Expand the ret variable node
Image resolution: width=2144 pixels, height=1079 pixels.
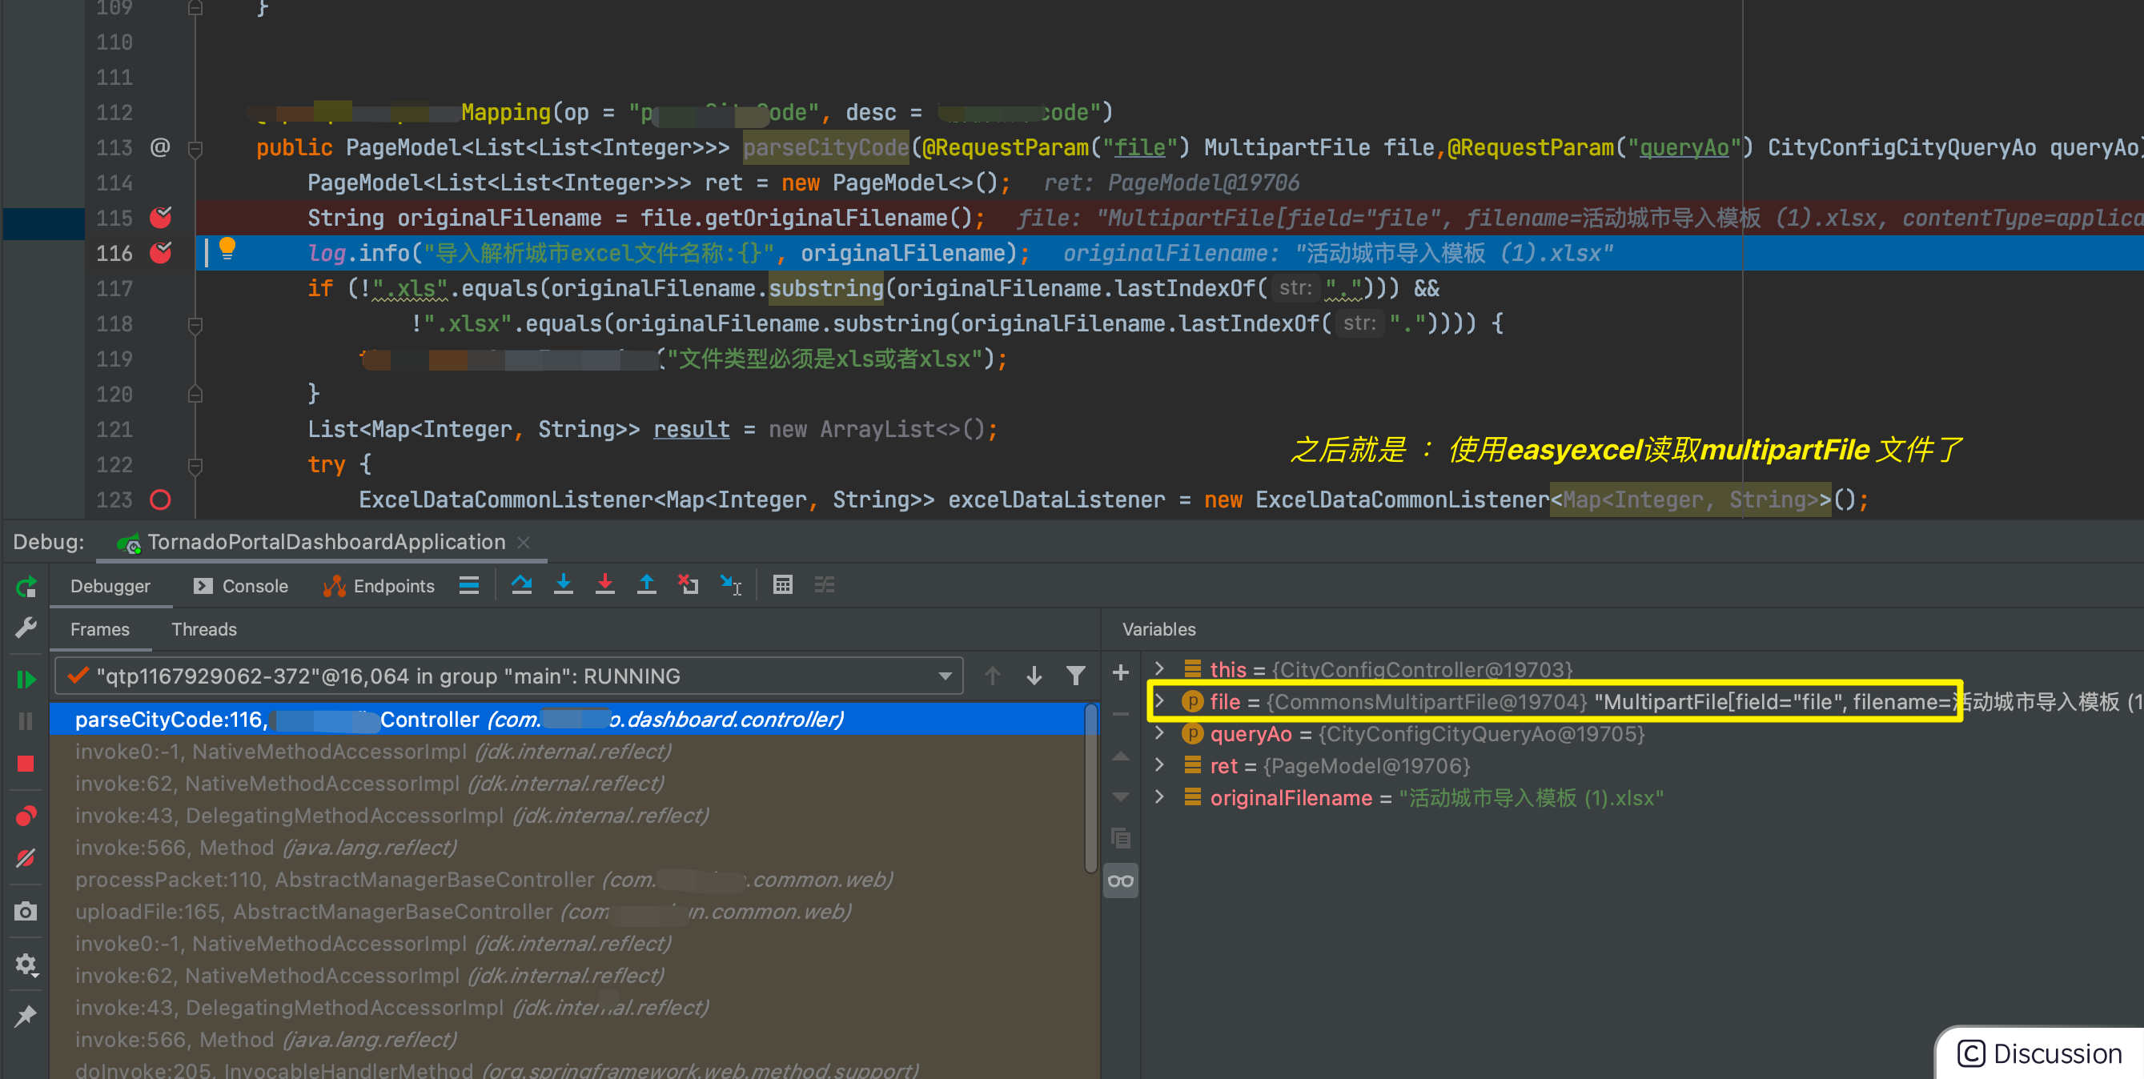(x=1159, y=764)
